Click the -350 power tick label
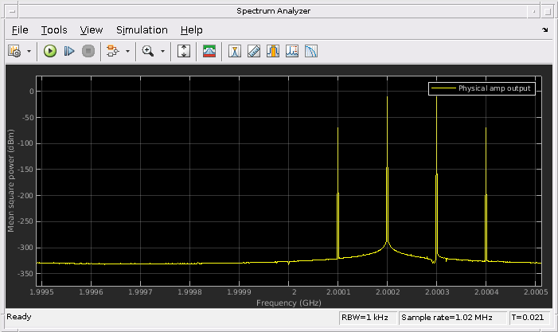558x332 pixels. (x=25, y=274)
